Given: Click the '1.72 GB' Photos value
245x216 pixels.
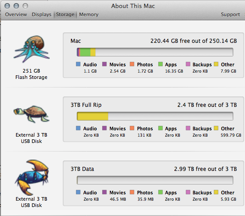Looking at the screenshot, I should coord(145,71).
